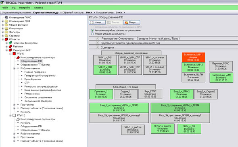
Task: Select Ручное управление объектом radio
Action: click(92, 34)
